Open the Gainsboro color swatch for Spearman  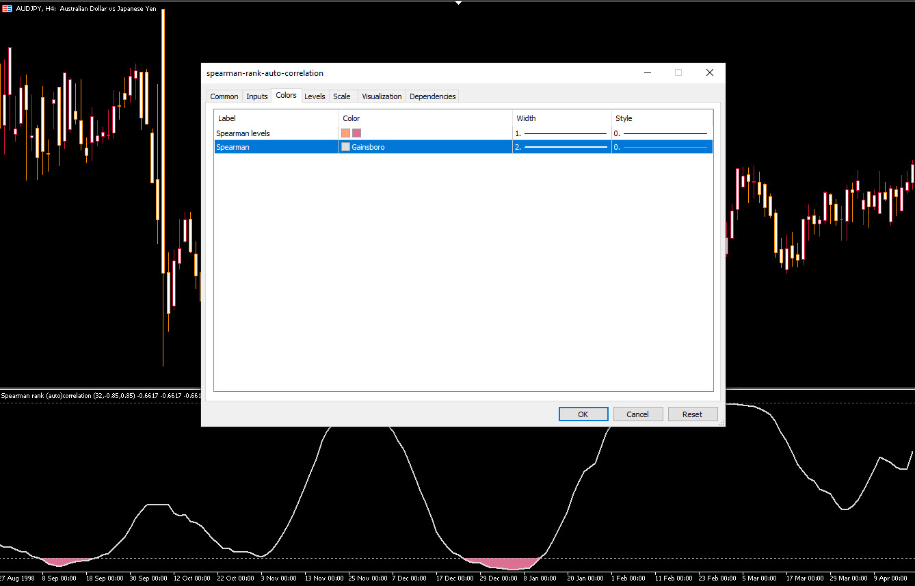coord(345,147)
